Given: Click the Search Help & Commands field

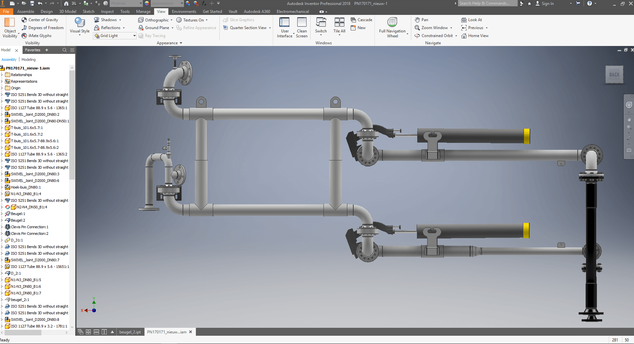Looking at the screenshot, I should (488, 3).
